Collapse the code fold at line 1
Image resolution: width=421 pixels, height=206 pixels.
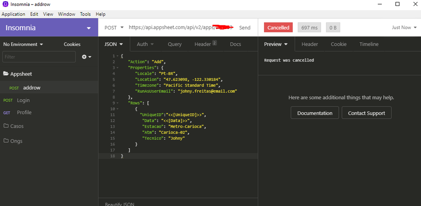pos(118,56)
